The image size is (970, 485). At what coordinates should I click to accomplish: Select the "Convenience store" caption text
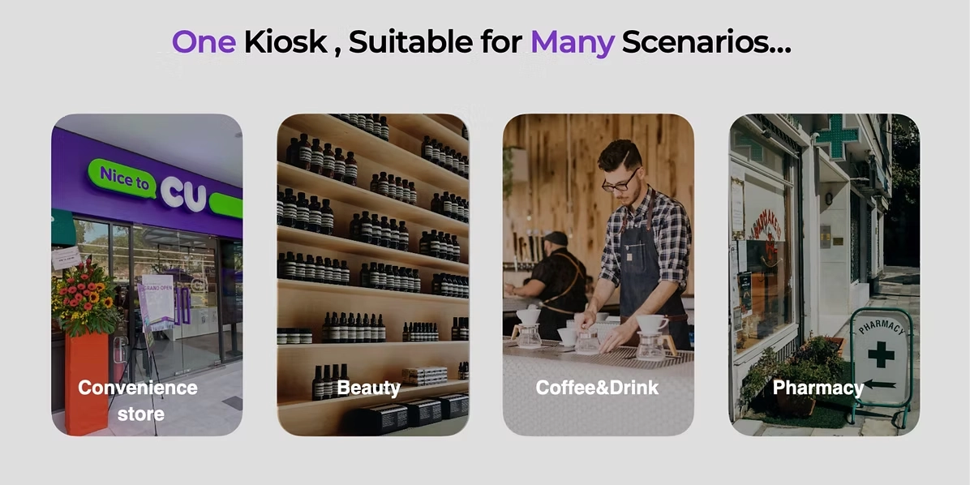138,401
